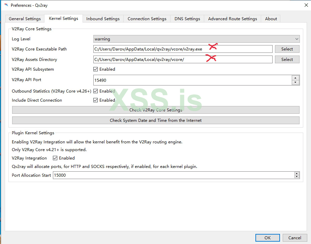The width and height of the screenshot is (311, 244).
Task: Expand the Log Level dropdown
Action: click(196, 39)
